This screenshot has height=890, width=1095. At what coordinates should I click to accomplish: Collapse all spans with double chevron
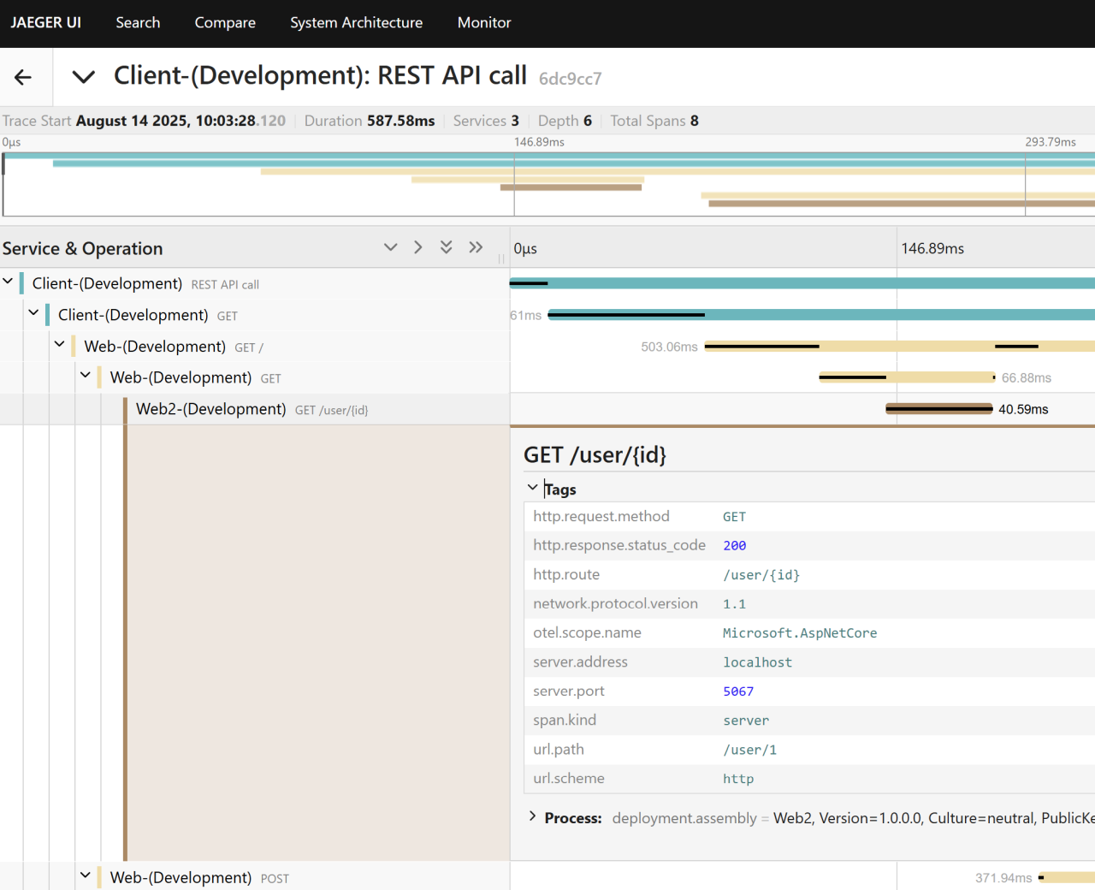pos(446,247)
